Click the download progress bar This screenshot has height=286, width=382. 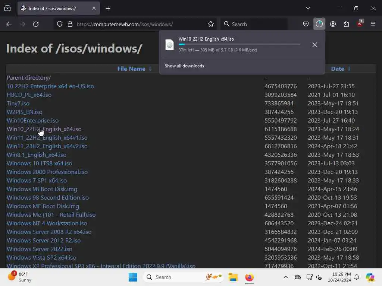[239, 45]
